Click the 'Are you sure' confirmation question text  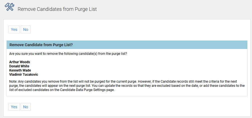68,53
